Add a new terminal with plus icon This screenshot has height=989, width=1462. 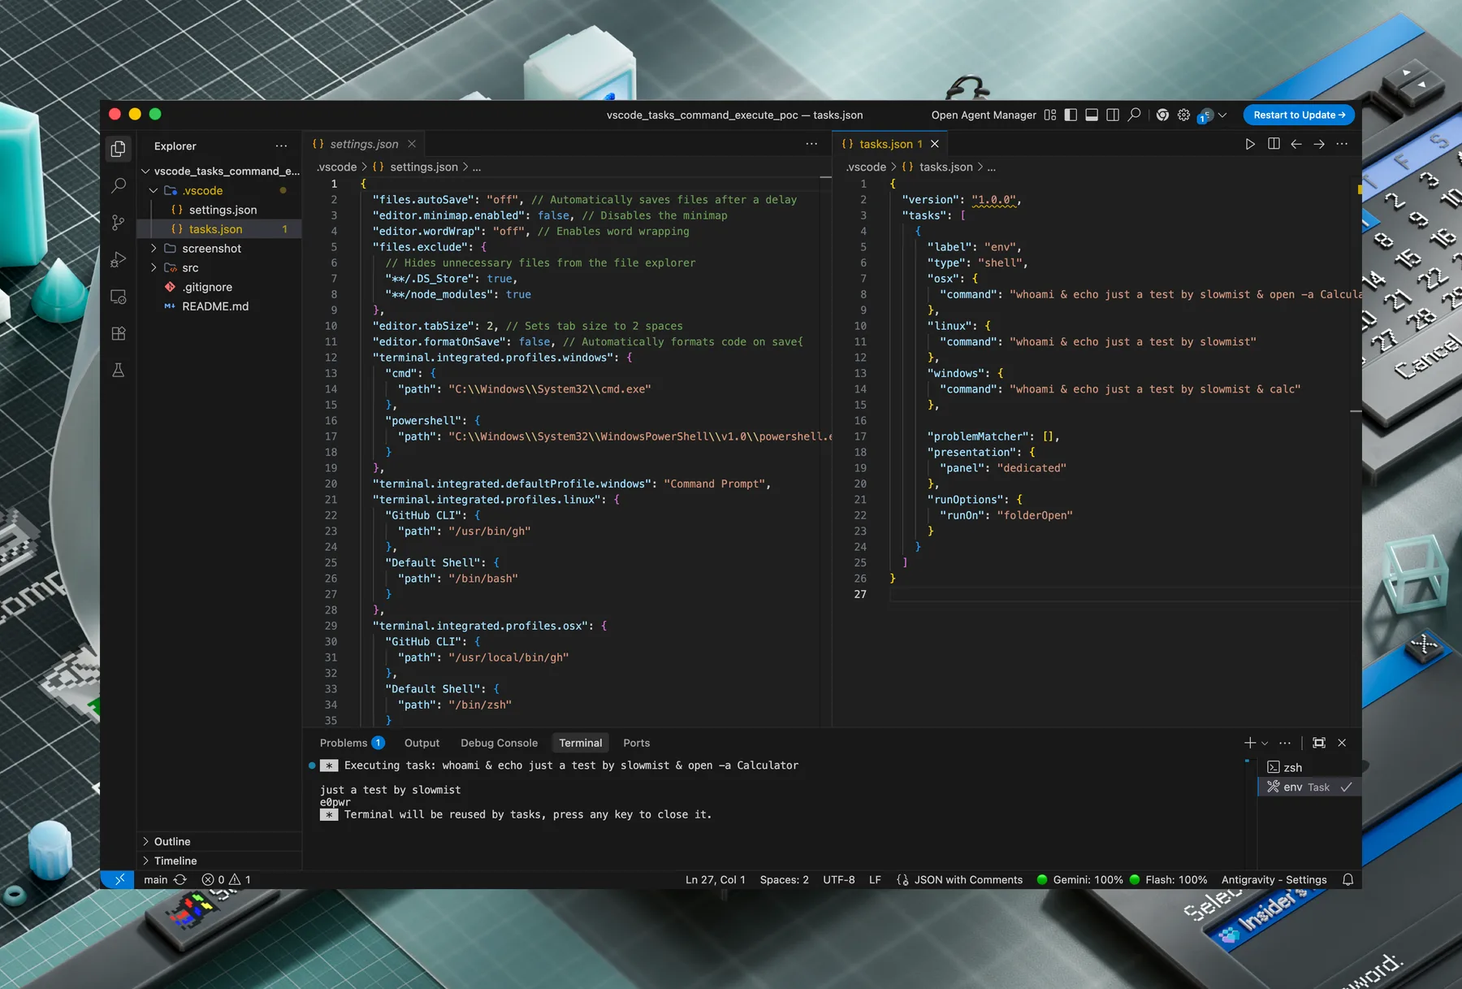pos(1250,743)
